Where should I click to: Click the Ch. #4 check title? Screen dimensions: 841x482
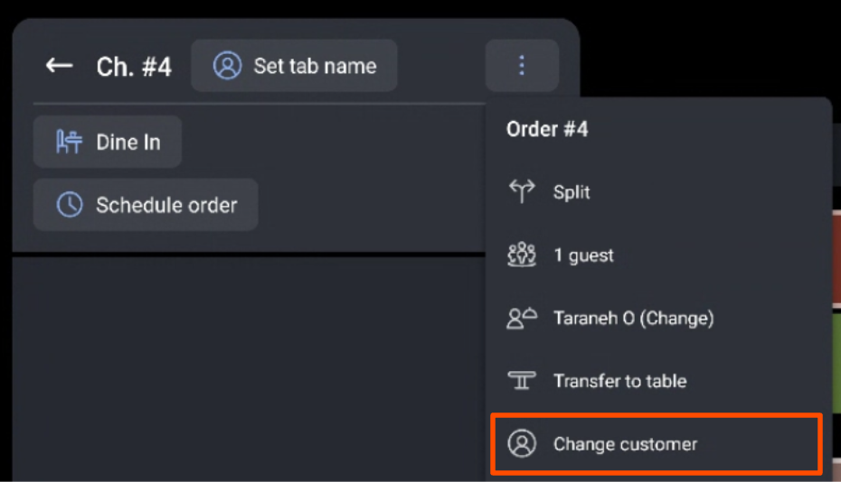134,67
